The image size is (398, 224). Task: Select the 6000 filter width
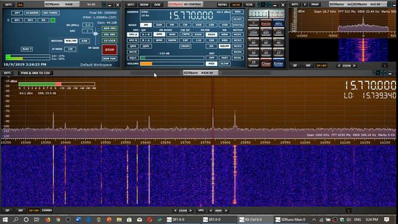[198, 34]
